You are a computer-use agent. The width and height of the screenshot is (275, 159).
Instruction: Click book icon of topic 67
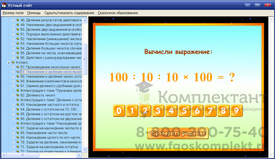[18, 128]
